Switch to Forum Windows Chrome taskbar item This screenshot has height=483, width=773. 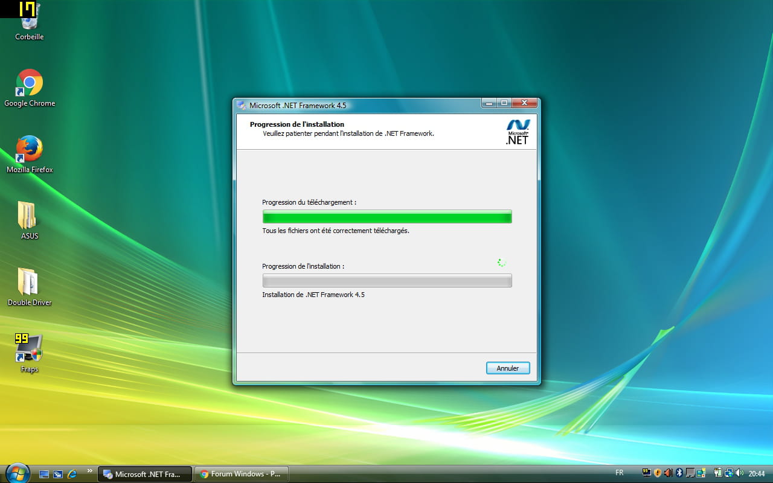tap(241, 474)
